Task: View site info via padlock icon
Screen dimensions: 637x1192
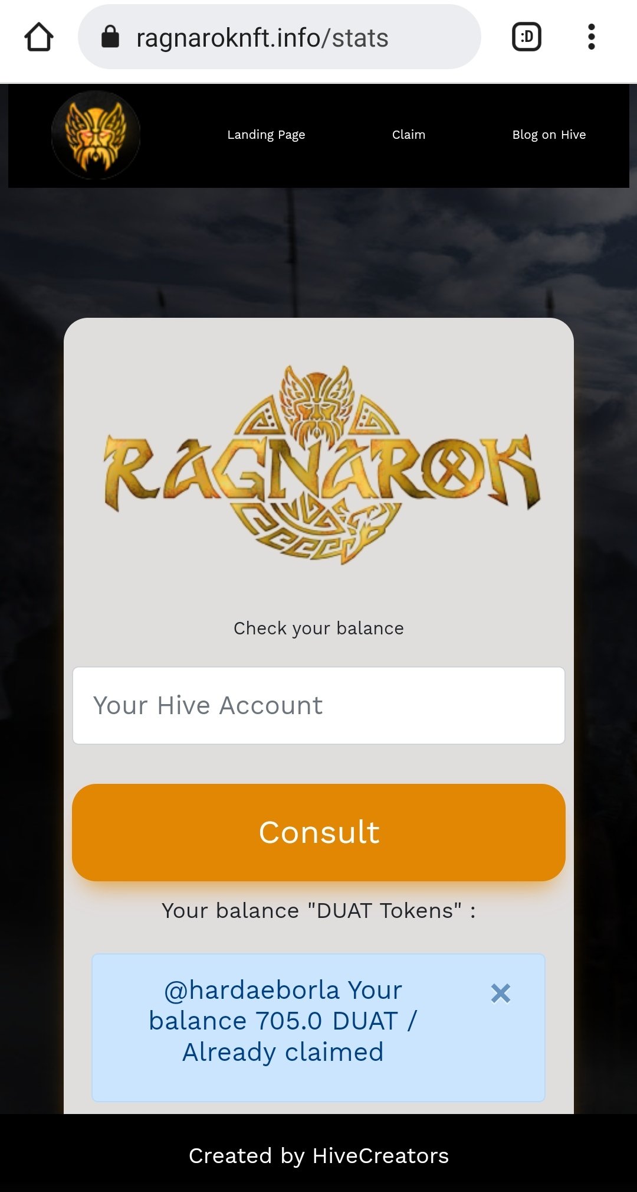Action: [x=110, y=37]
